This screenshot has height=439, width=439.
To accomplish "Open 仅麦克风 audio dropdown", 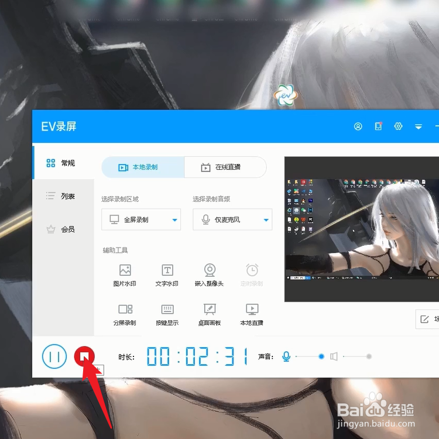I will (x=232, y=220).
